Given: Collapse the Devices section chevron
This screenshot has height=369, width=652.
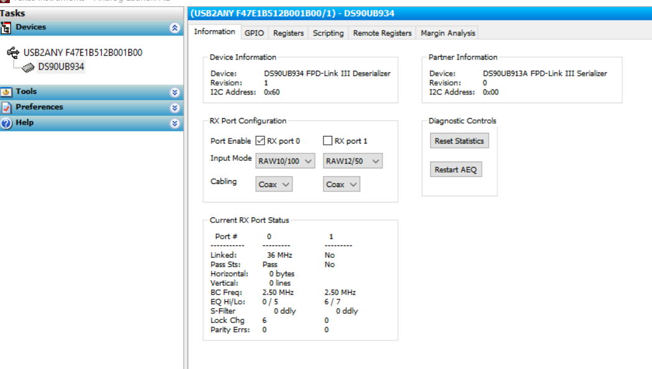Looking at the screenshot, I should (174, 28).
